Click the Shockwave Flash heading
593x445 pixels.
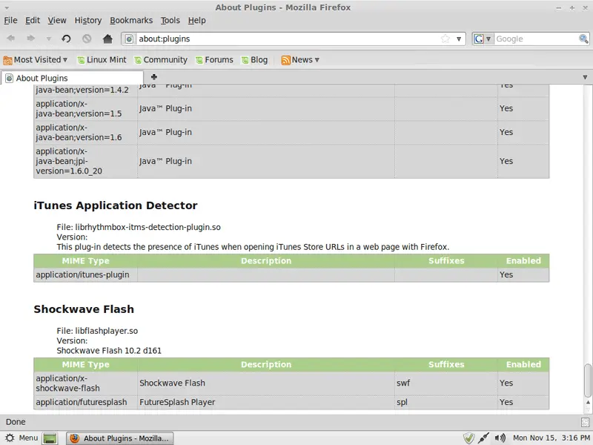84,309
